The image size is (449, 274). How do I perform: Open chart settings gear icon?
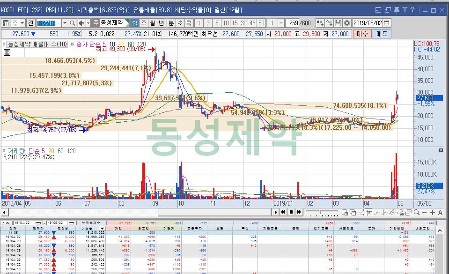tap(347, 23)
